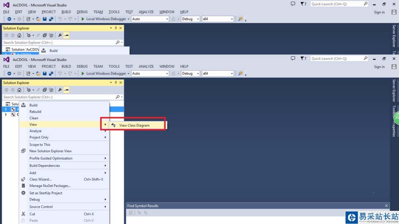Viewport: 399px width, 224px height.
Task: Choose Build from the lower context menu
Action: click(x=64, y=105)
